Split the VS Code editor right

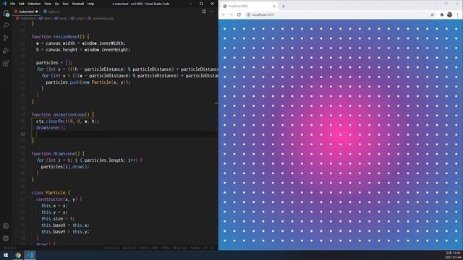point(204,12)
